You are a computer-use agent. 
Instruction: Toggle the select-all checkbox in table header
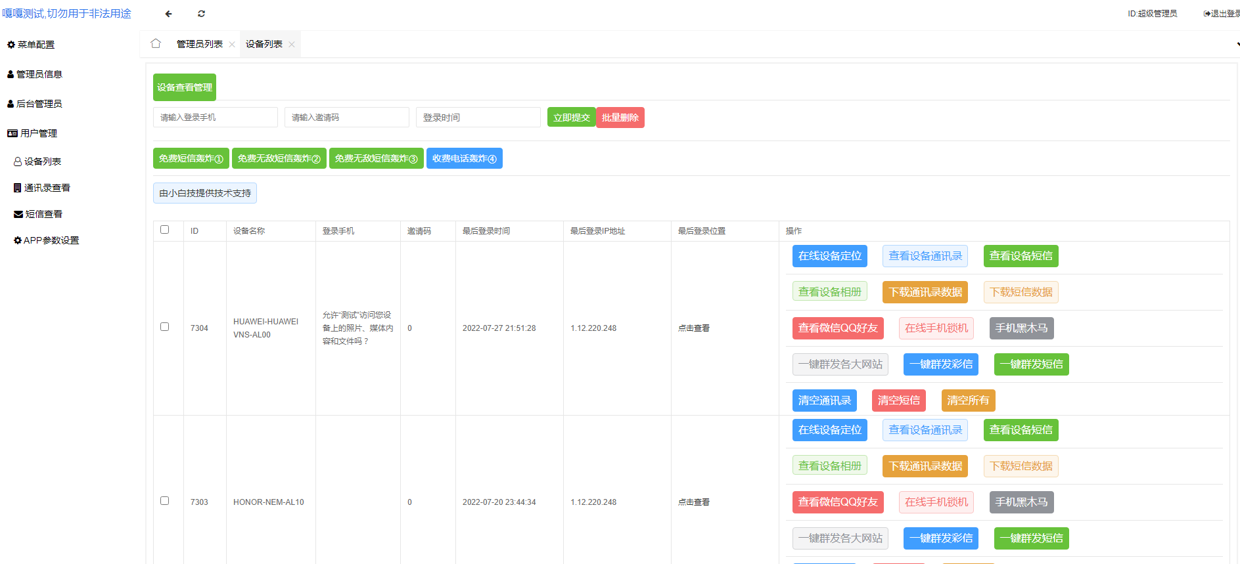165,230
